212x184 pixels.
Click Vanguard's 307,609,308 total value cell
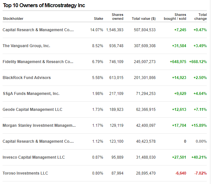[x=145, y=46]
